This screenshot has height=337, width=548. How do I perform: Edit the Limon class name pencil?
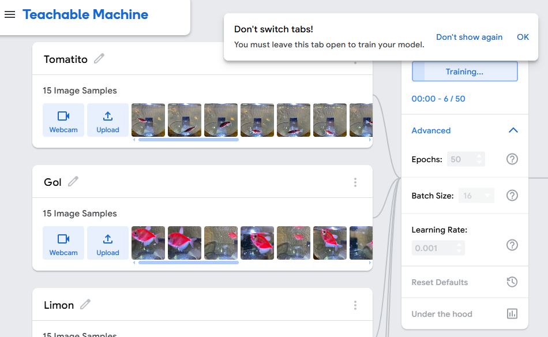(85, 305)
